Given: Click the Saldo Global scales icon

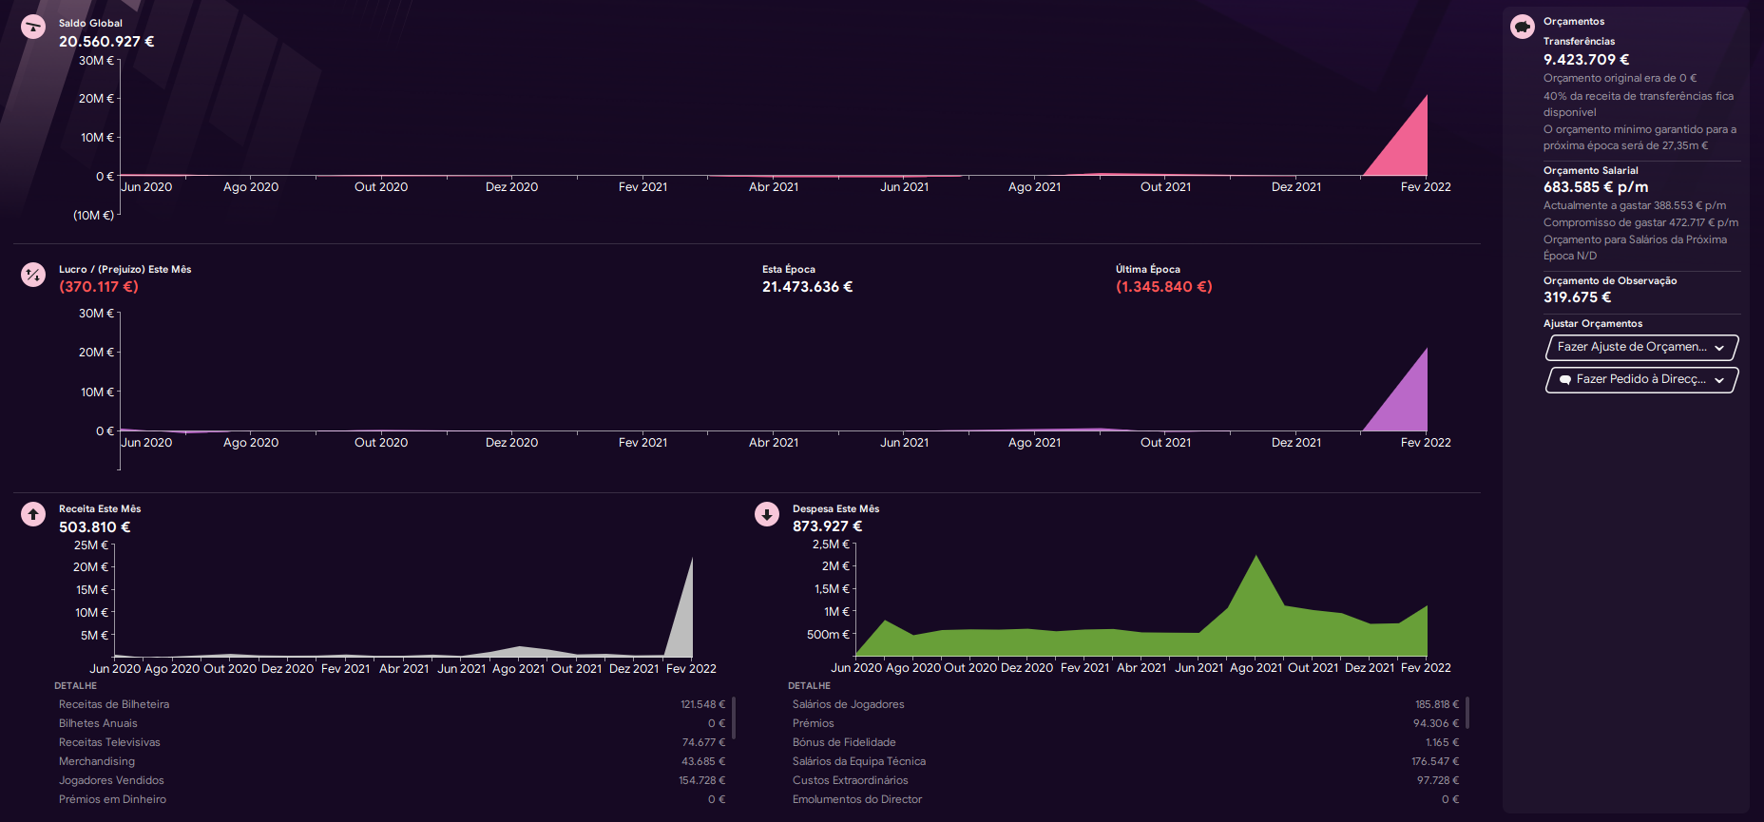Looking at the screenshot, I should point(33,27).
